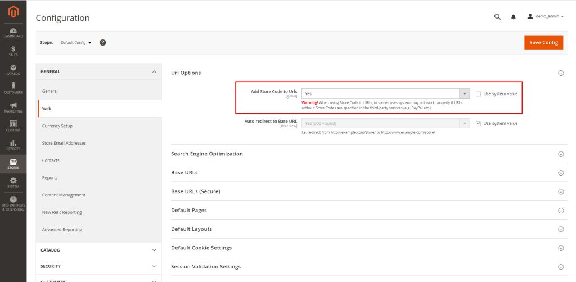Screen dimensions: 576x282
Task: Go to Customers sidebar icon
Action: coord(13,88)
